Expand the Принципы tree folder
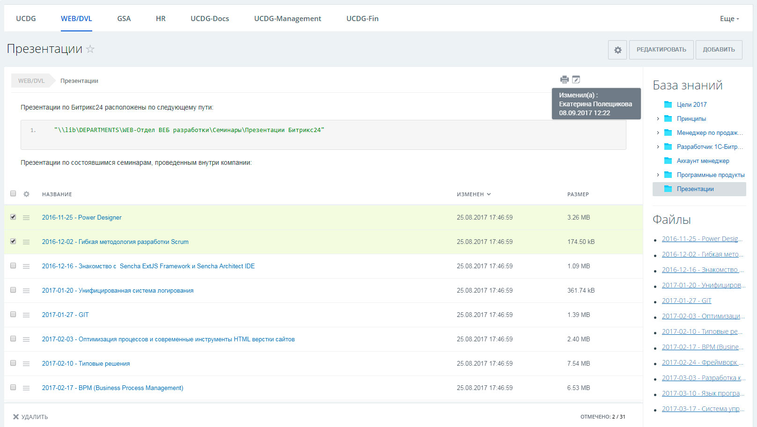Viewport: 757px width, 427px height. [658, 118]
